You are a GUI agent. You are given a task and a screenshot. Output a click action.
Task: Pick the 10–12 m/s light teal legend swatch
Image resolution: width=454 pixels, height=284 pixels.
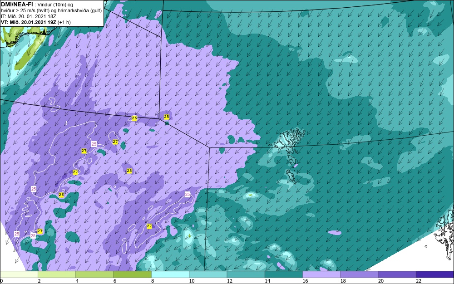(208, 274)
